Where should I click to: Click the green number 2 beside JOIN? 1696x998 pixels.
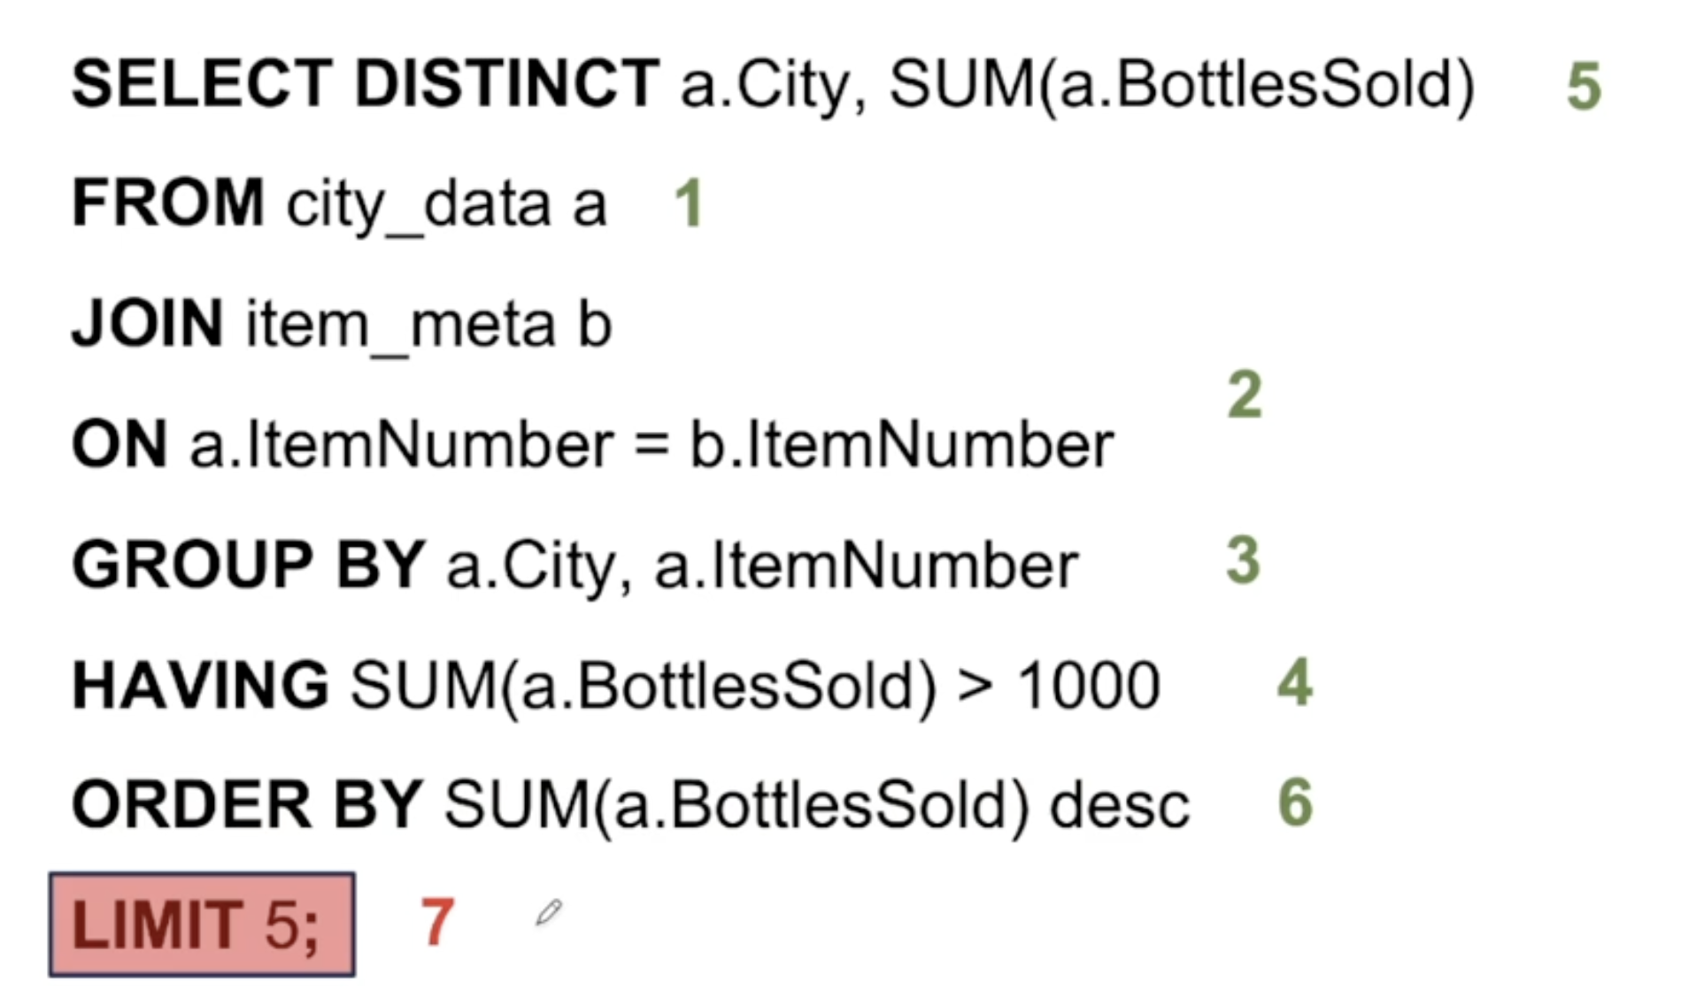1245,395
